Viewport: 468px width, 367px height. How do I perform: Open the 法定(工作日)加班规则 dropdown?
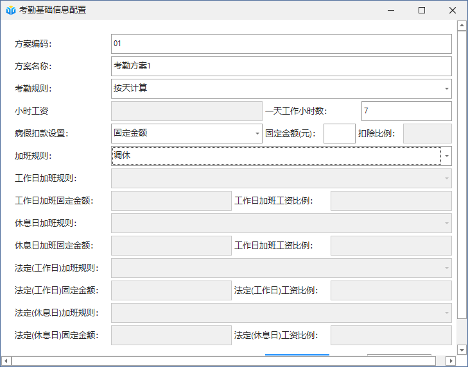[x=281, y=268]
